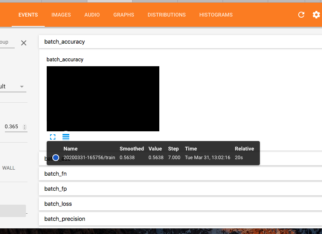The height and width of the screenshot is (234, 322).
Task: Expand the batch_accuracy chart to full size
Action: [53, 137]
